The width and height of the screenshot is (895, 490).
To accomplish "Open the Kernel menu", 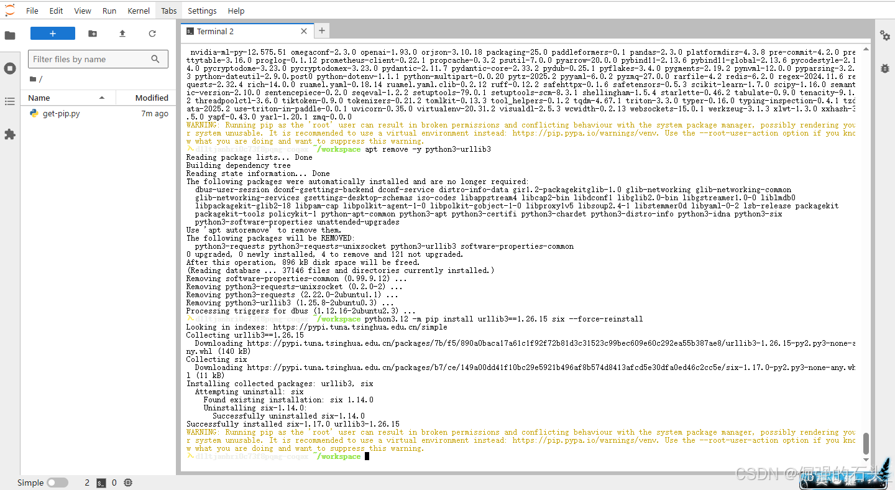I will 139,11.
